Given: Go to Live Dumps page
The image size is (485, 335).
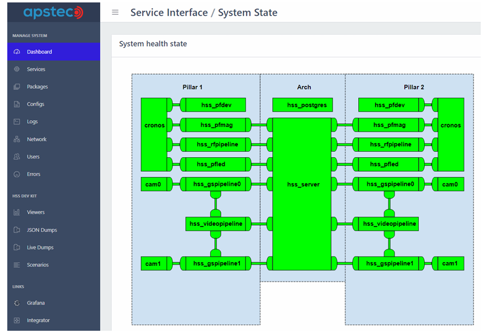Looking at the screenshot, I should click(x=40, y=248).
